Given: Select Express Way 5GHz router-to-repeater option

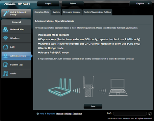Looking at the screenshot, I should tap(39, 39).
